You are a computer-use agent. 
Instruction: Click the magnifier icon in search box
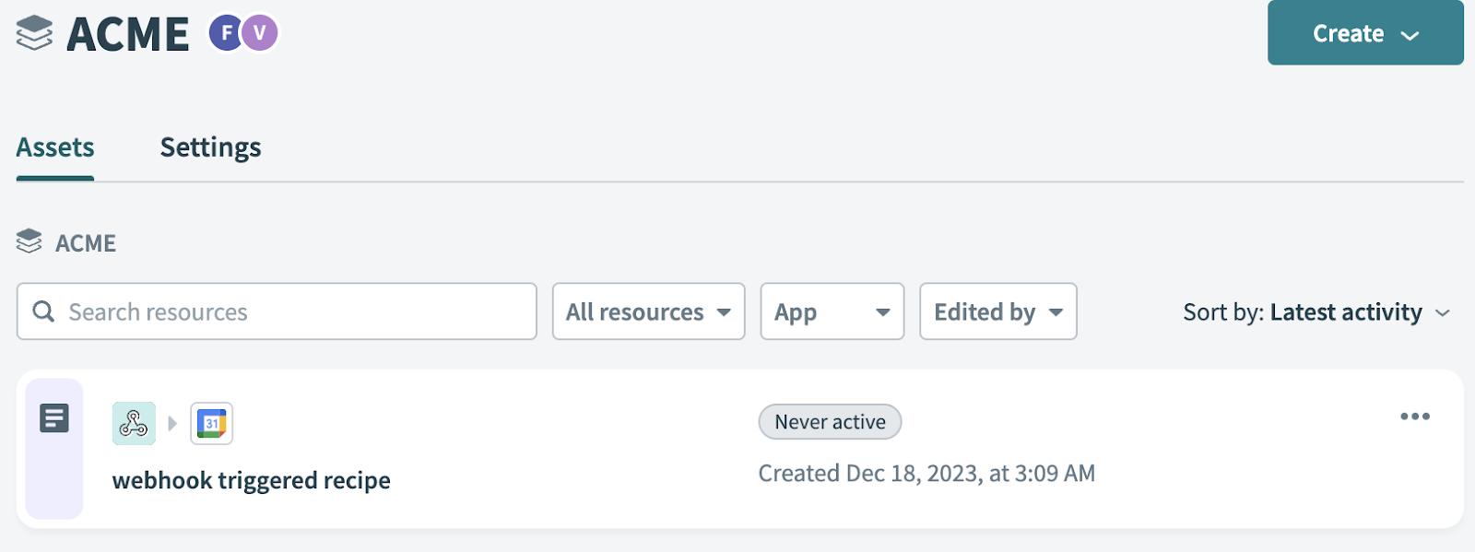42,311
